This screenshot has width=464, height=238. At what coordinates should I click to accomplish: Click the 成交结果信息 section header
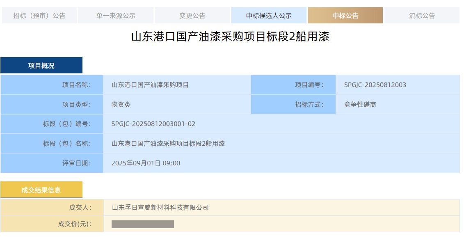pyautogui.click(x=41, y=190)
